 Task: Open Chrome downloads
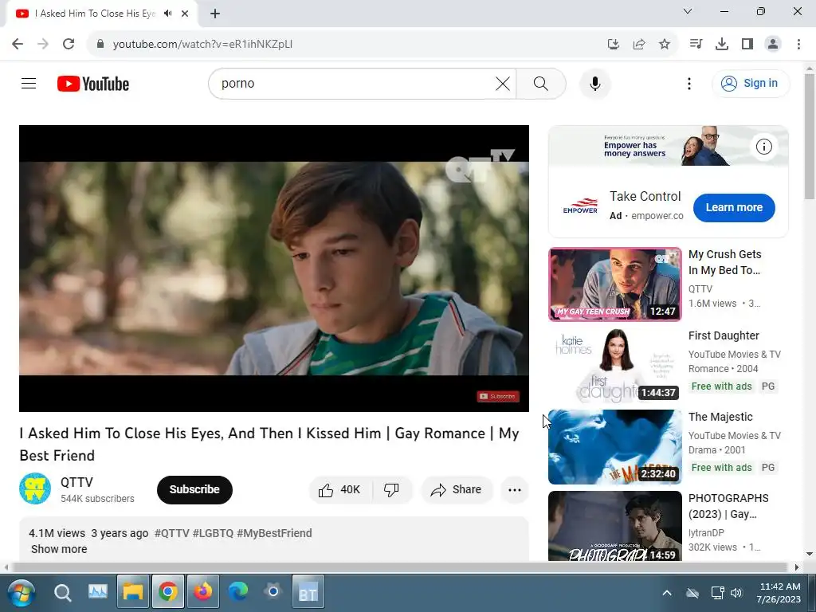pyautogui.click(x=722, y=44)
